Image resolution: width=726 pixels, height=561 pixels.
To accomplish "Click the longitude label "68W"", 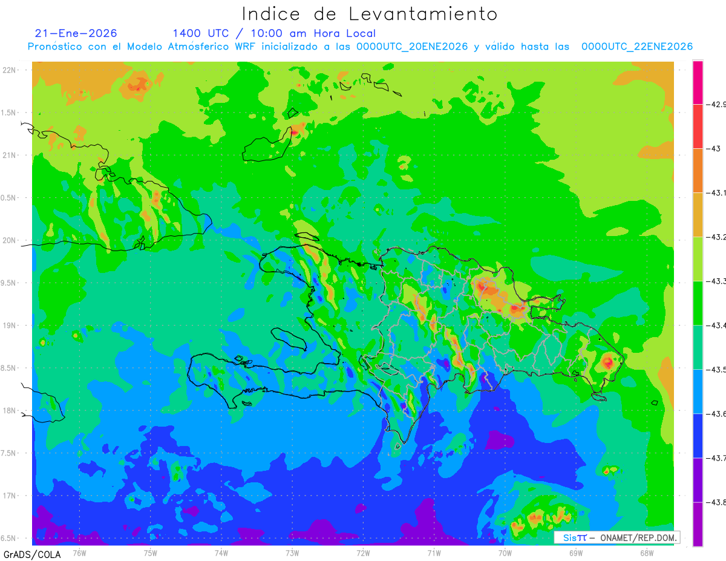I will tap(646, 553).
